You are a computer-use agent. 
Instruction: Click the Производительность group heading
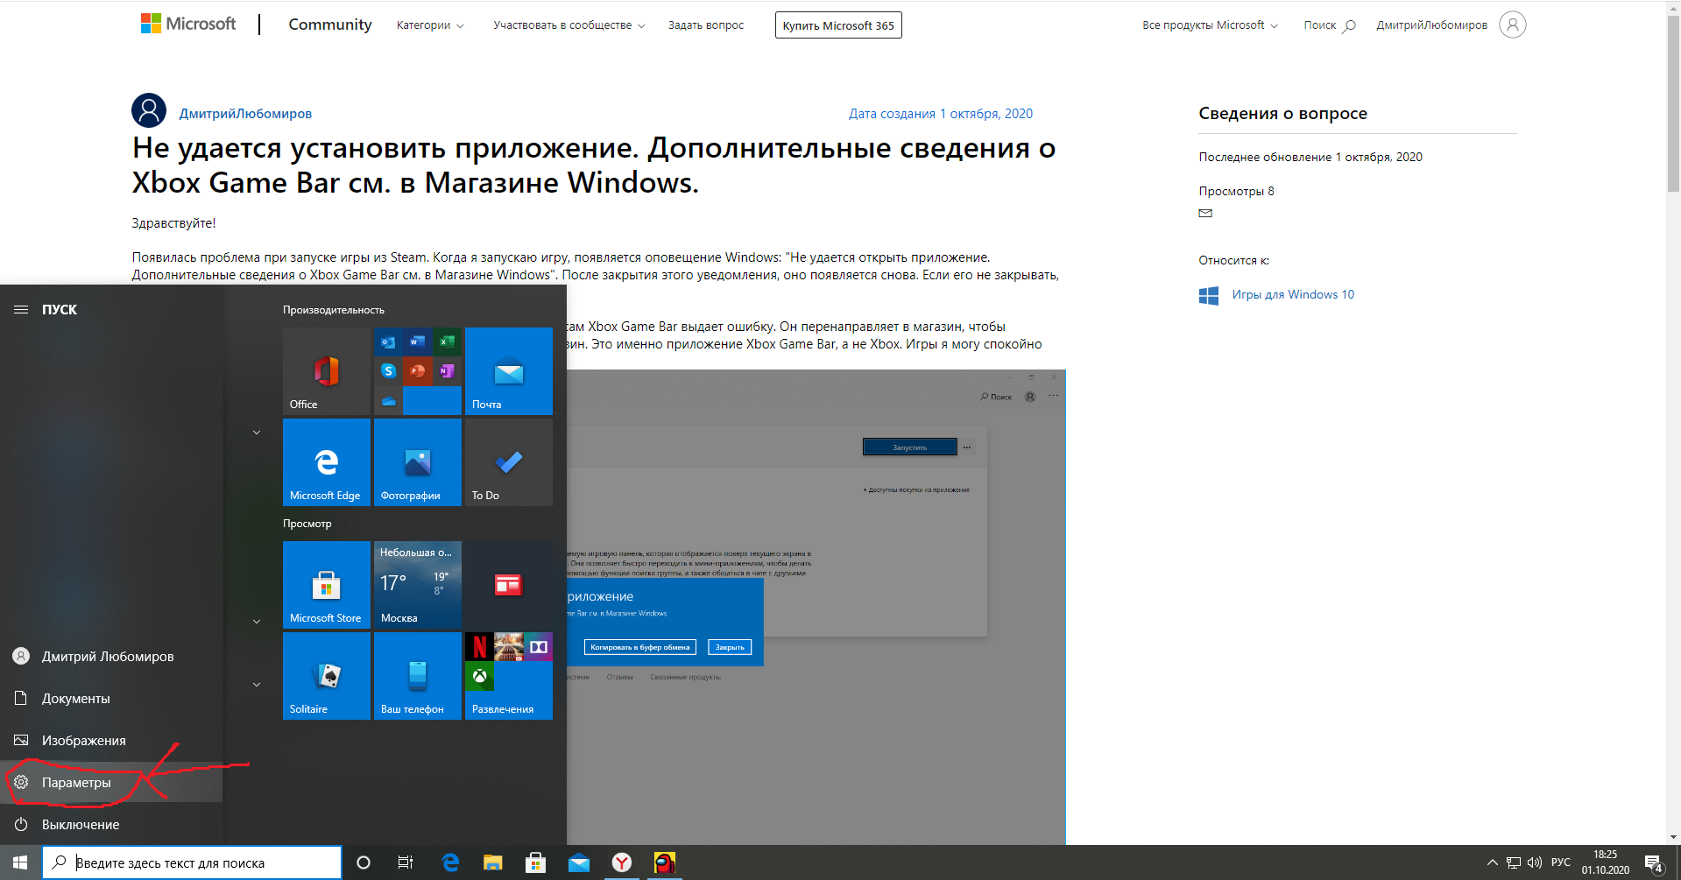(334, 310)
